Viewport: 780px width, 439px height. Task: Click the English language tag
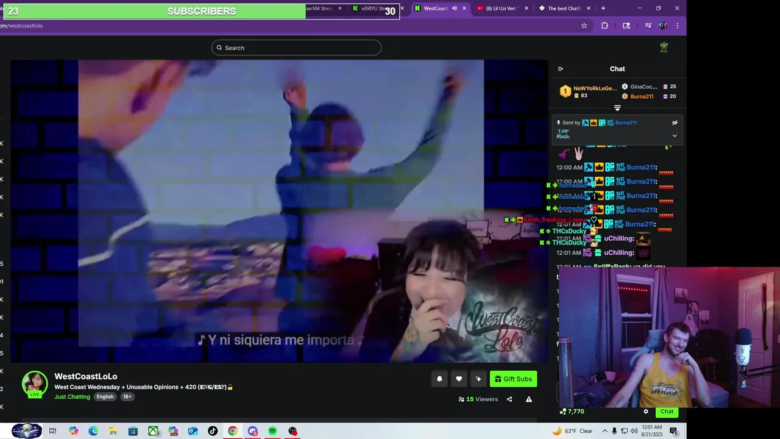click(x=105, y=396)
